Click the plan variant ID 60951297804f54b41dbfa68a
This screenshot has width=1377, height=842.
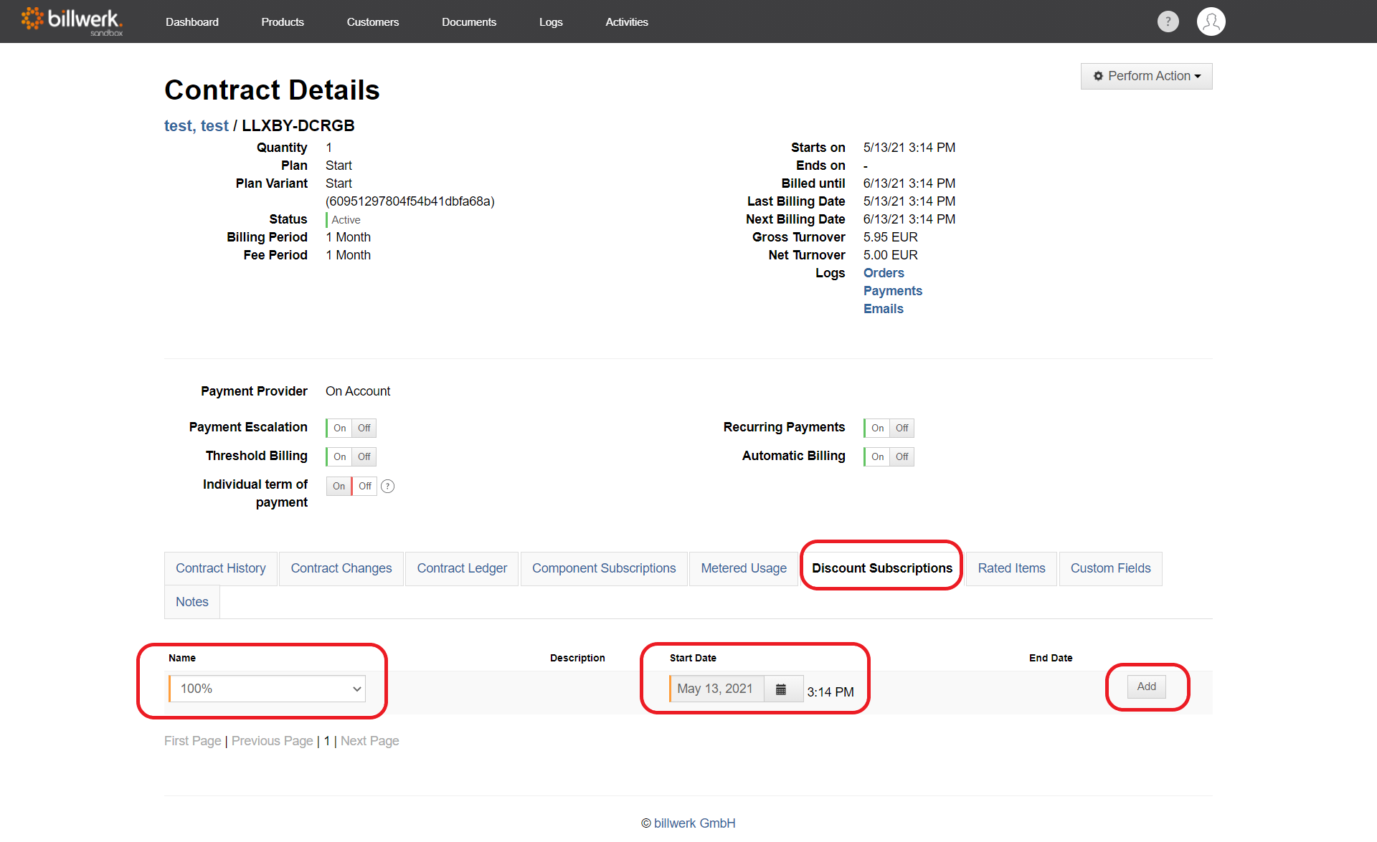(410, 201)
